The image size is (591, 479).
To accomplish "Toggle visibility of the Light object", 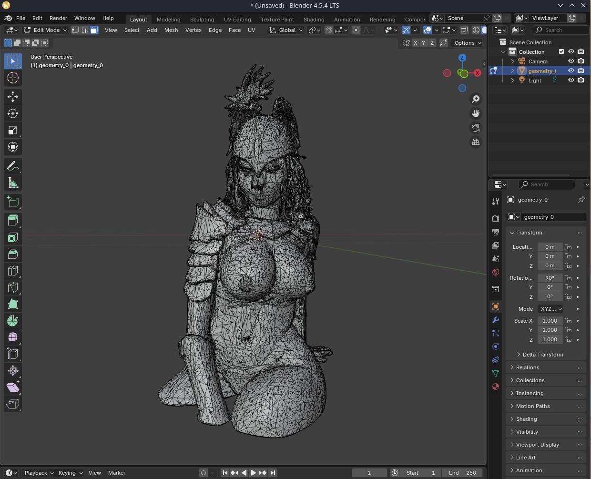I will [x=571, y=80].
